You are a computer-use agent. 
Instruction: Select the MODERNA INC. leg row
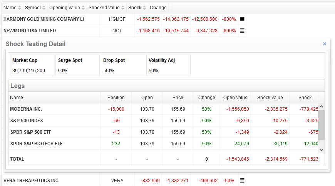pos(163,109)
